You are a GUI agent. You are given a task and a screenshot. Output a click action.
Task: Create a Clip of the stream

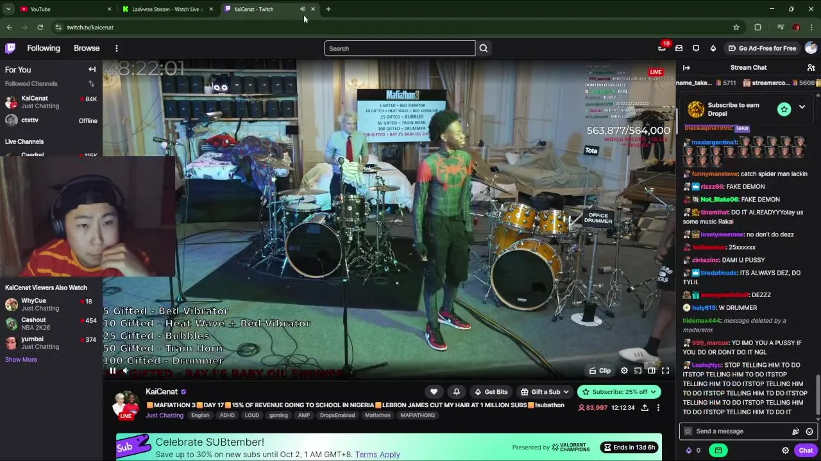point(600,370)
